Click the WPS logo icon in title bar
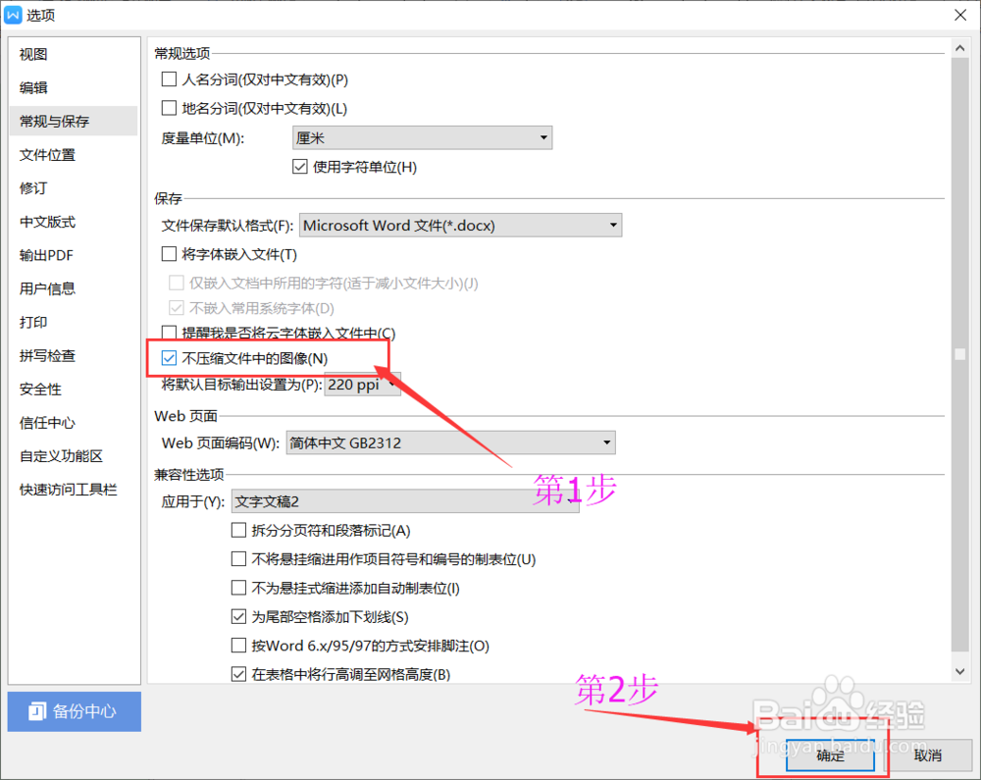Image resolution: width=981 pixels, height=780 pixels. point(13,15)
